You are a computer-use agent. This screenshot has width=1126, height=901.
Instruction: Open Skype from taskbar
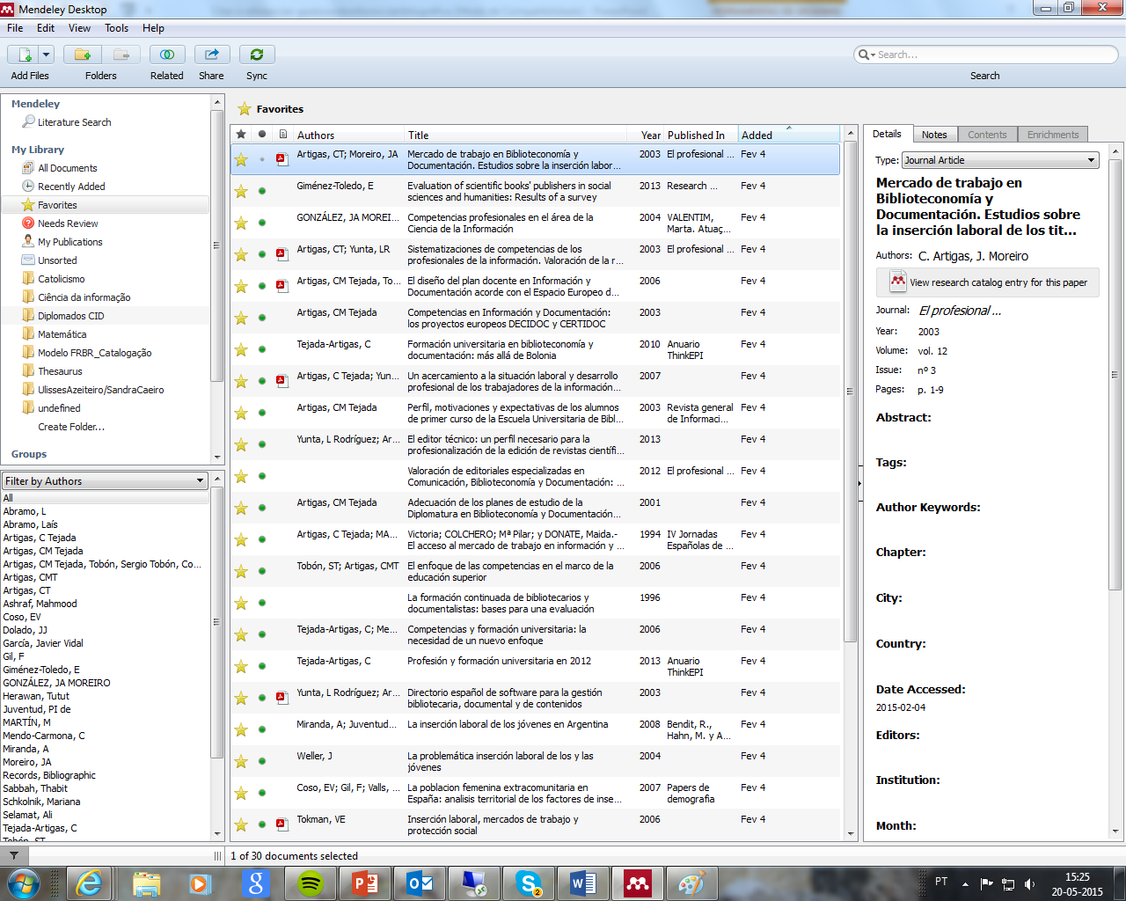pyautogui.click(x=530, y=883)
